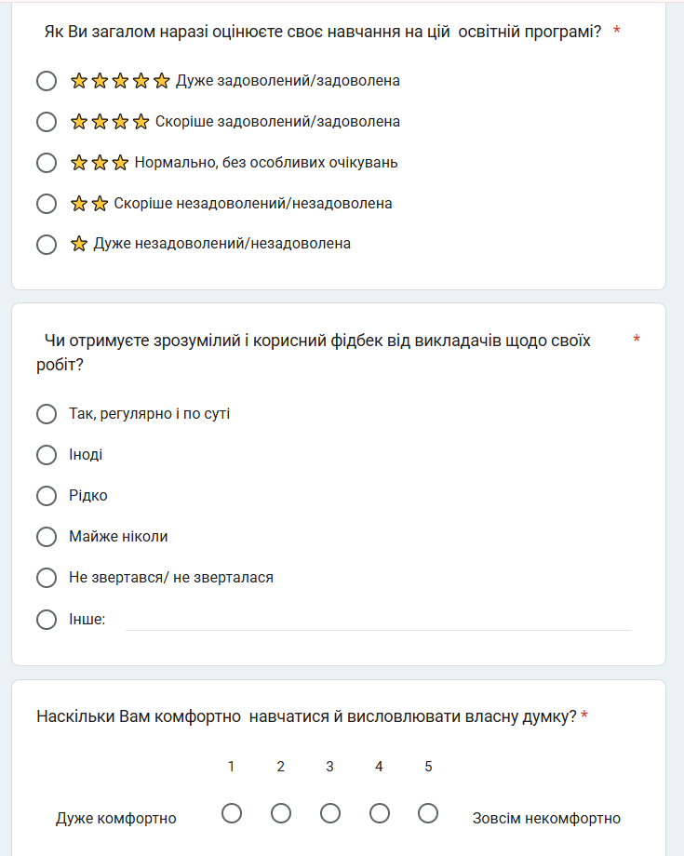Select 'Майже ніколи' radio button
Viewport: 684px width, 856px height.
pyautogui.click(x=47, y=537)
